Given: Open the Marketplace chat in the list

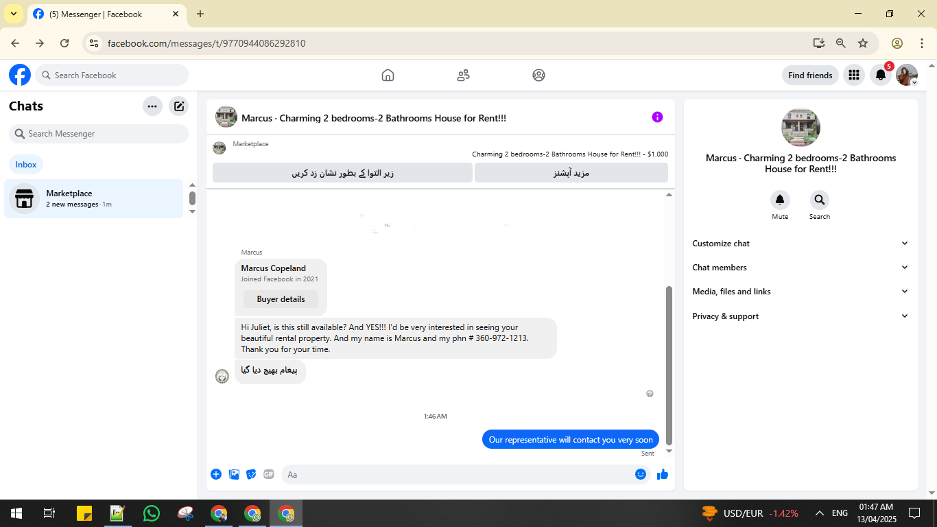Looking at the screenshot, I should (x=94, y=199).
